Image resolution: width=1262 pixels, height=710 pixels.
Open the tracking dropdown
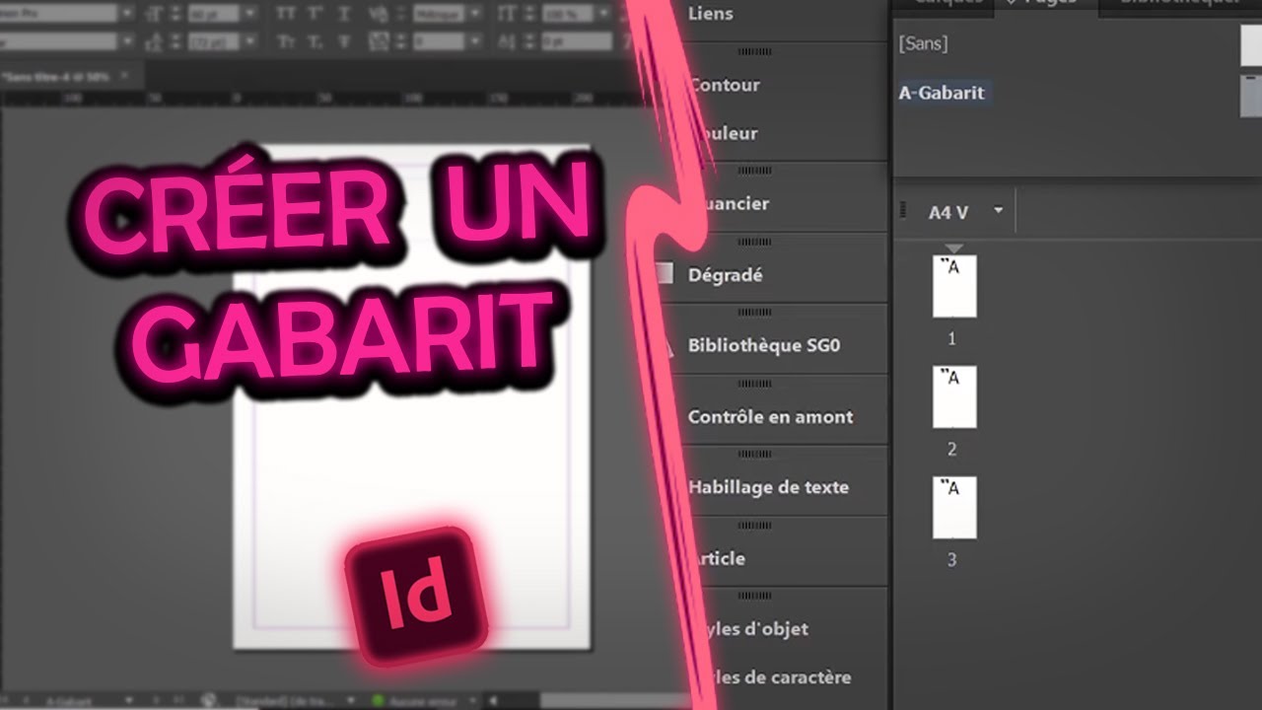(x=475, y=41)
